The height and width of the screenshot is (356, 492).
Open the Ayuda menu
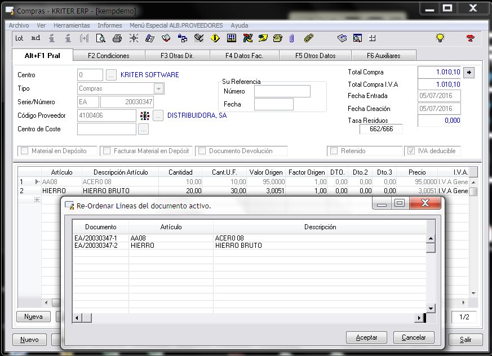pyautogui.click(x=240, y=25)
